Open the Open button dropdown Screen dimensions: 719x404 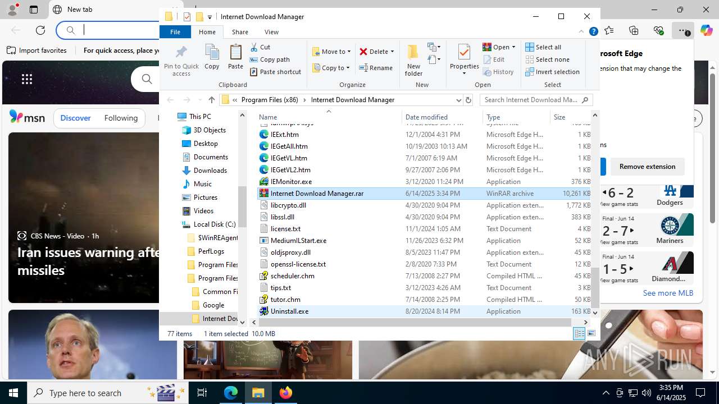point(514,47)
